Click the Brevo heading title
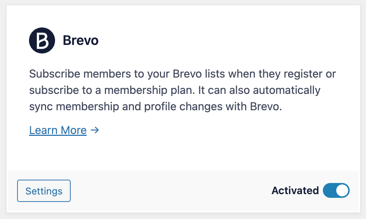 pyautogui.click(x=81, y=40)
